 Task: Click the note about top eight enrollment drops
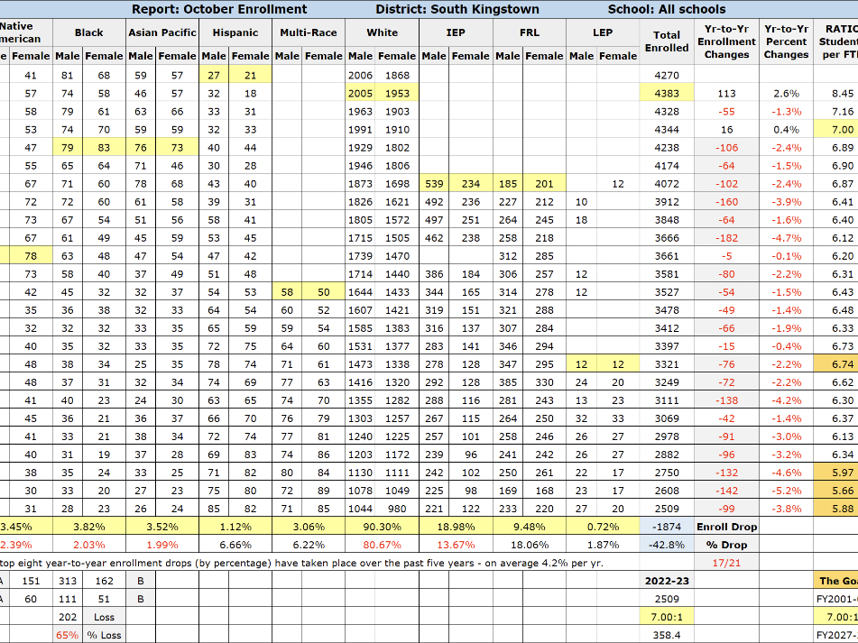point(301,563)
